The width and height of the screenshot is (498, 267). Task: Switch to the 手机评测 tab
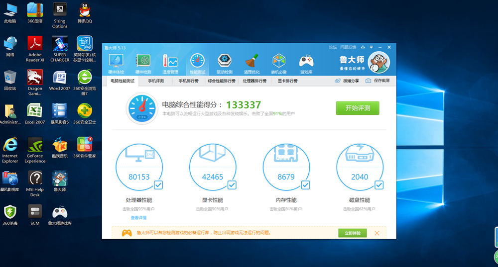tap(155, 81)
